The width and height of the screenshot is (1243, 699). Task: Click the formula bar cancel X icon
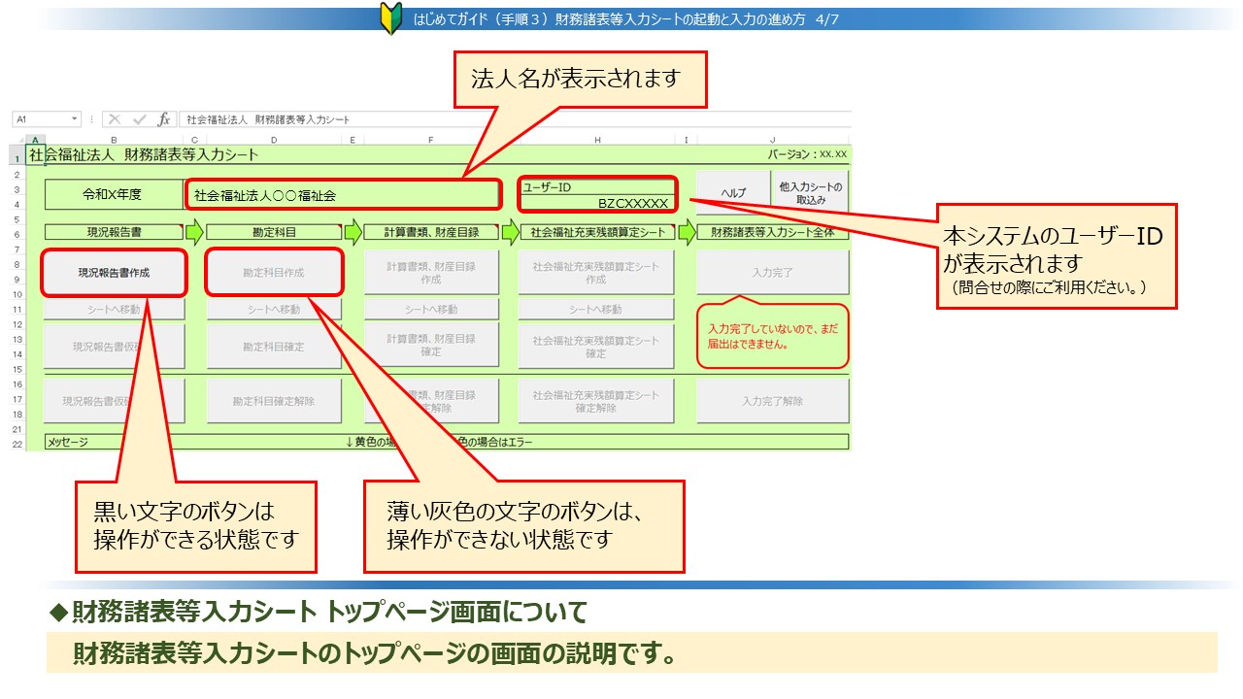point(116,119)
